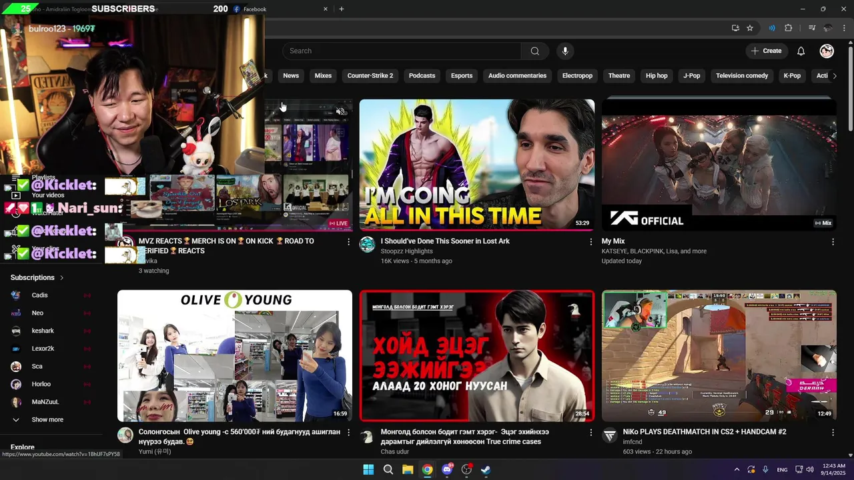This screenshot has width=854, height=480.
Task: Click the Chas udur channel avatar
Action: point(368,435)
